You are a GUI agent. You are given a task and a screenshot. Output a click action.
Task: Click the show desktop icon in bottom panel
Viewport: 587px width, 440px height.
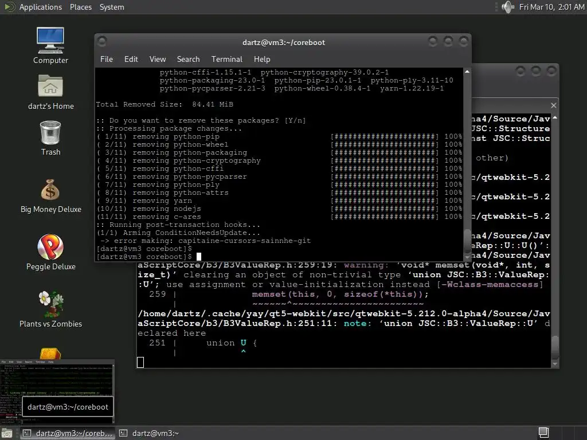(x=7, y=433)
